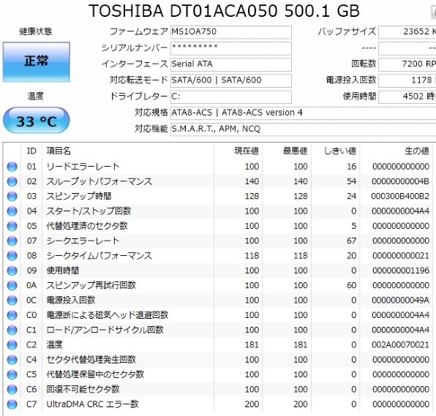This screenshot has width=436, height=416.
Task: Click the blue status icon for 0A スピンアップ再試行回数
Action: tap(12, 285)
